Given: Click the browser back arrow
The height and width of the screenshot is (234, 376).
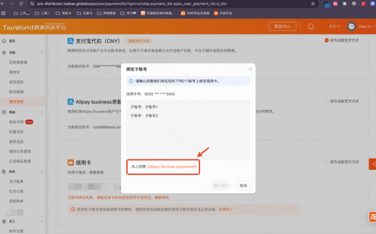Looking at the screenshot, I should (x=3, y=4).
